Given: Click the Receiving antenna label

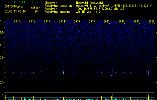Looking at the screenshot, I should pyautogui.click(x=57, y=12).
